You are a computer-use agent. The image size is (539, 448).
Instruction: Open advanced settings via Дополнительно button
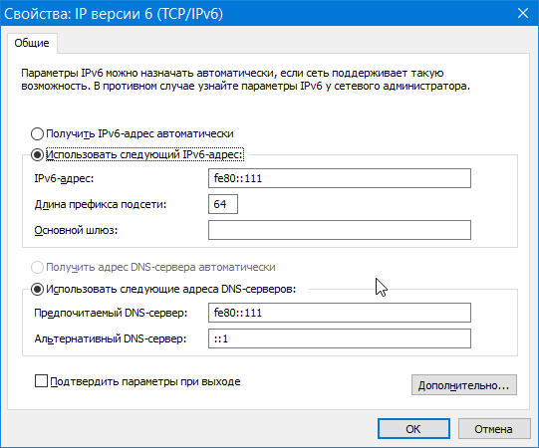point(463,385)
